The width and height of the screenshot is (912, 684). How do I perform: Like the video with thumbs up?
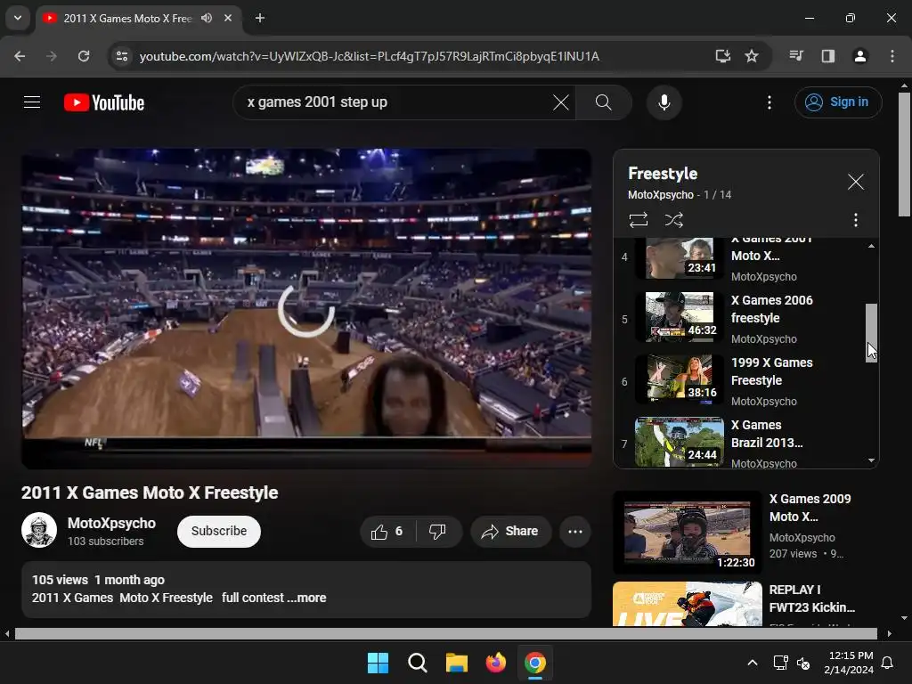tap(387, 531)
